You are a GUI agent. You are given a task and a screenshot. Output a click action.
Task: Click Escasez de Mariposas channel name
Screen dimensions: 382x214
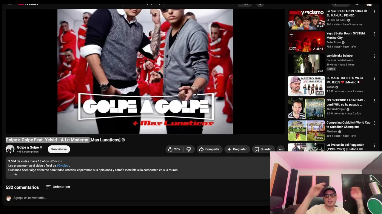point(340,60)
